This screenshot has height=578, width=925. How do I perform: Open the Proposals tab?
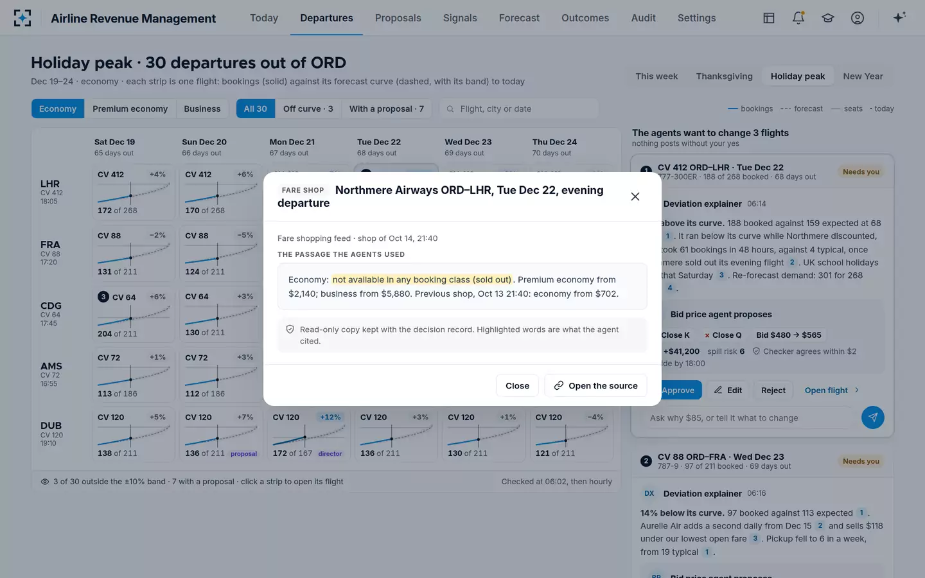pos(398,18)
